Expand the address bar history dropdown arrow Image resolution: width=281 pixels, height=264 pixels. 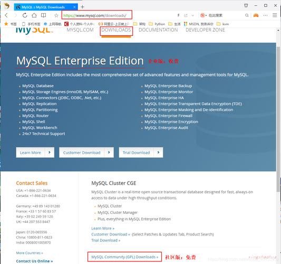coord(193,15)
